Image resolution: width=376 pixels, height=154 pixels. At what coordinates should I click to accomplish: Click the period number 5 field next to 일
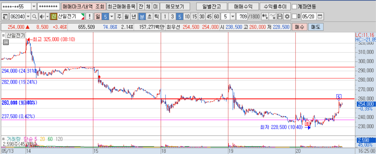pyautogui.click(x=105, y=17)
